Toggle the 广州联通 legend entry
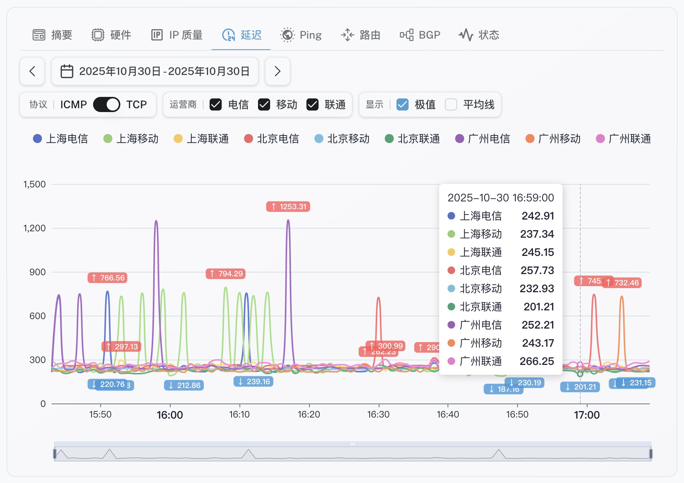 tap(623, 139)
